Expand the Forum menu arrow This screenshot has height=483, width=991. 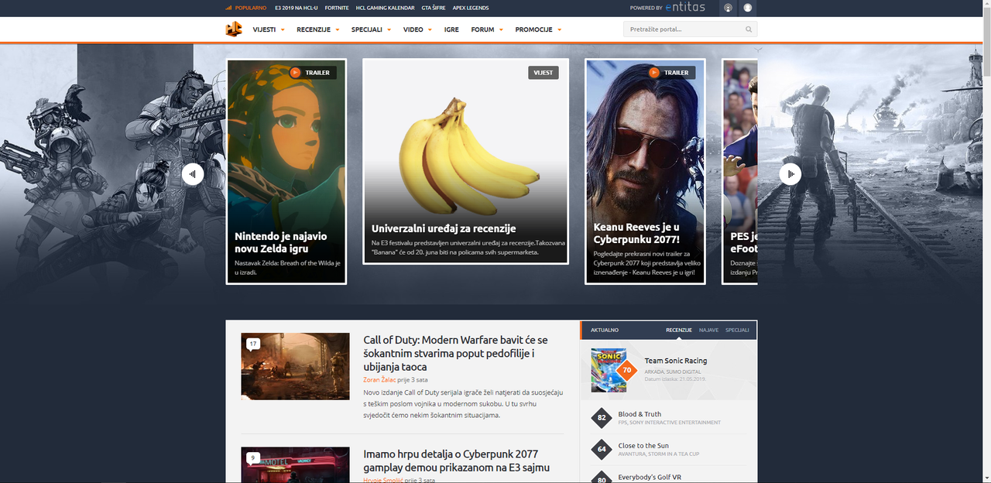501,30
